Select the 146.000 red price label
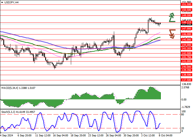Image resolution: width=193 pixels, height=138 pixels. (186, 34)
